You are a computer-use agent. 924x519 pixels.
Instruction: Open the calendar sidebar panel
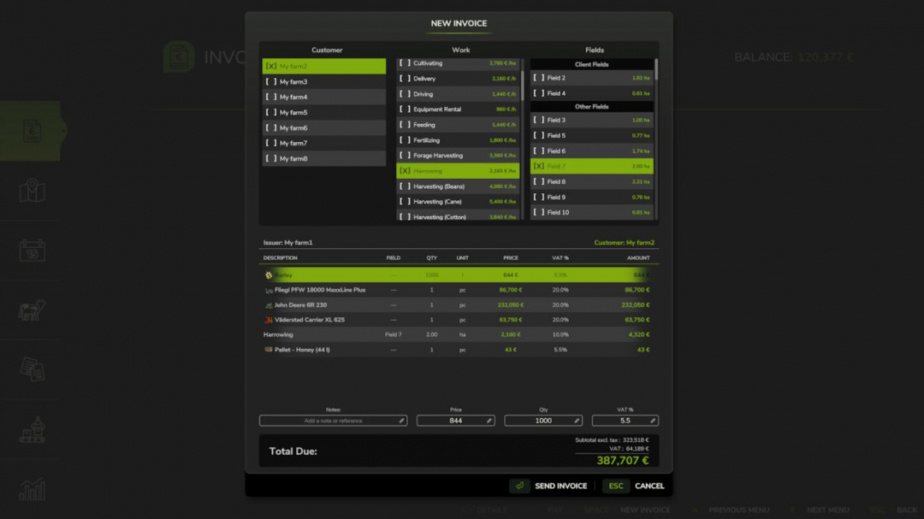pos(32,251)
